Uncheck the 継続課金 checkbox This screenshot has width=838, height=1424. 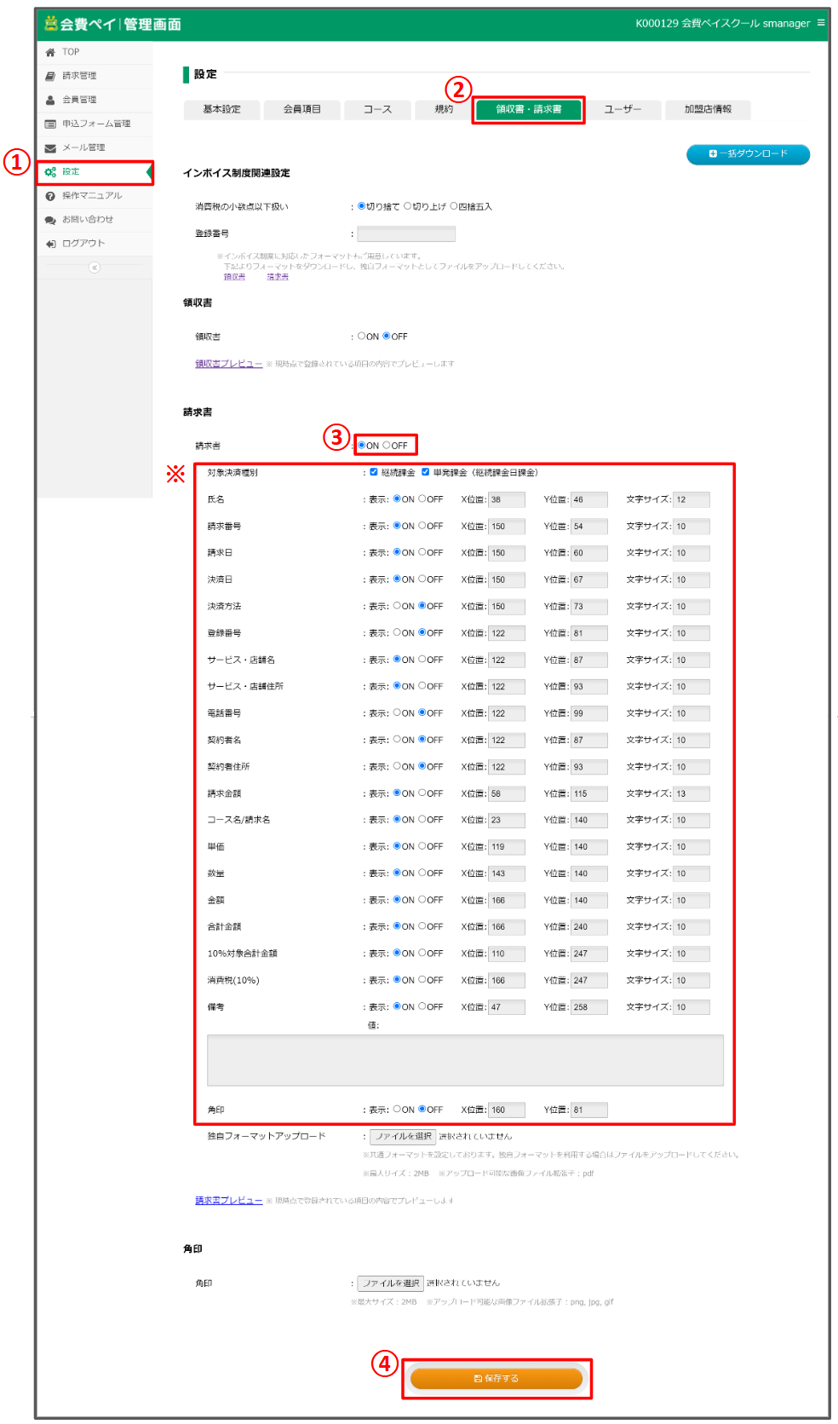[373, 472]
